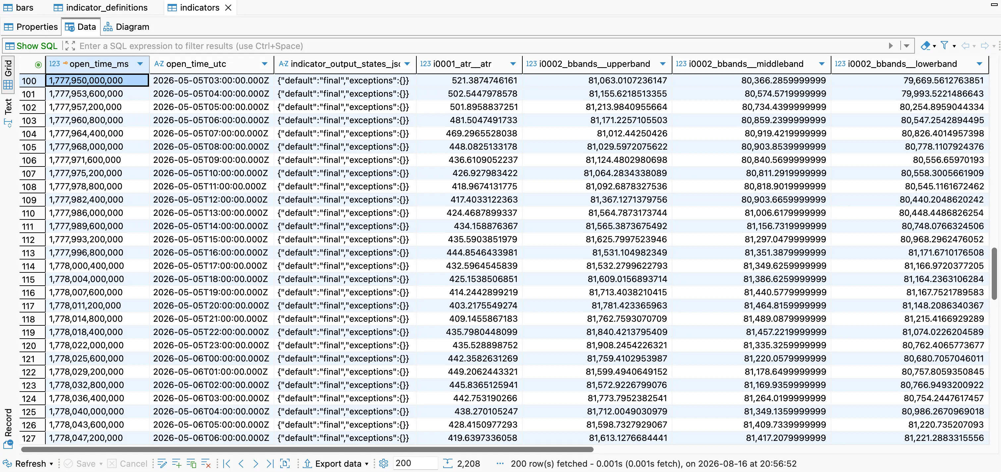
Task: Click the vertical scrollbar thumb on the right
Action: [x=994, y=274]
